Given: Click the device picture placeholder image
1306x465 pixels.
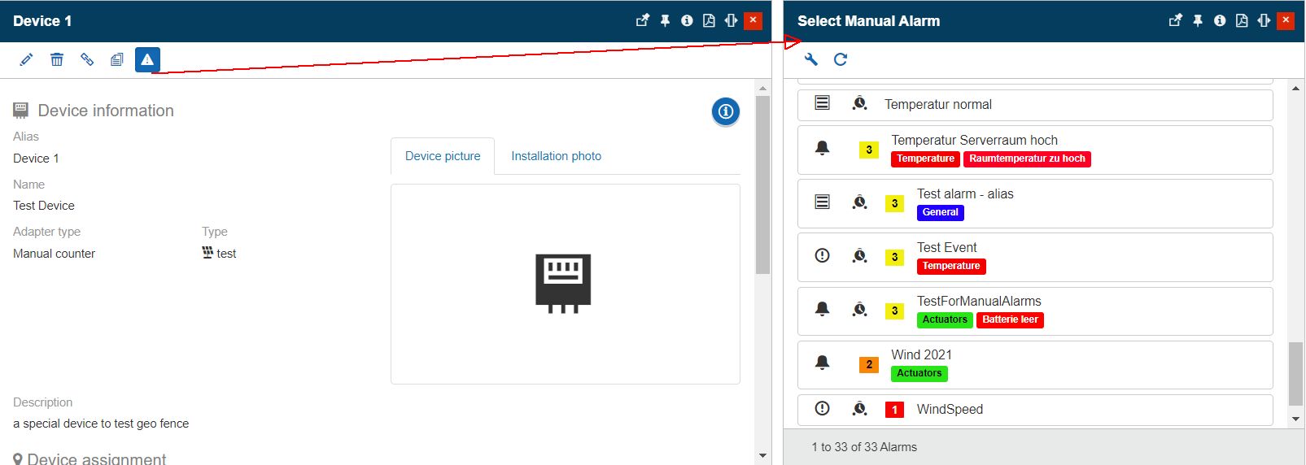Looking at the screenshot, I should coord(563,284).
